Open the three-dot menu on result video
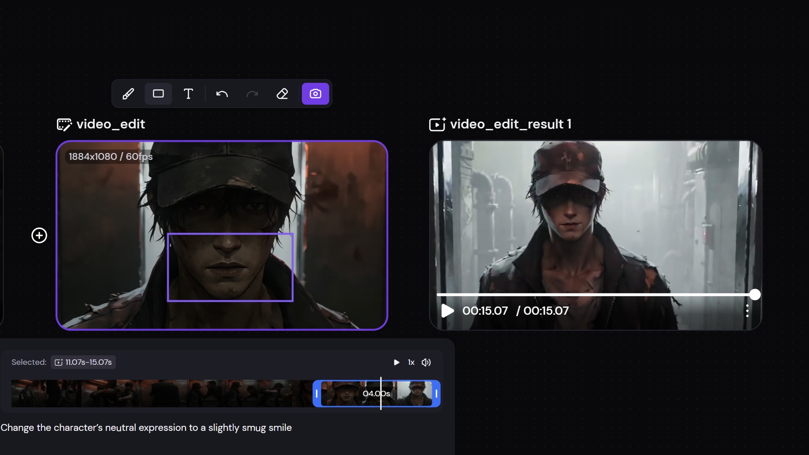809x455 pixels. [x=747, y=311]
